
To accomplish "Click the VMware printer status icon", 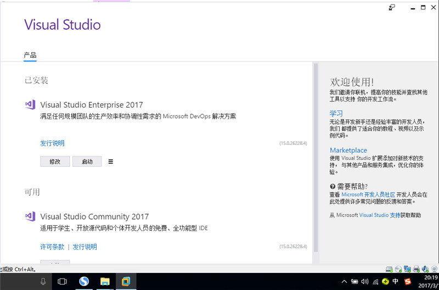I will 416,269.
